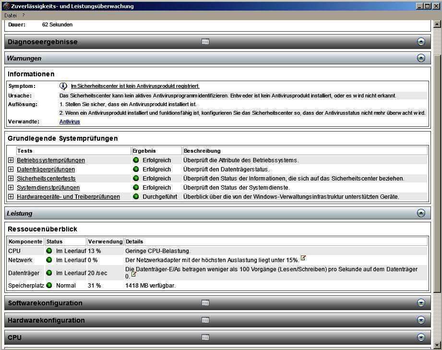Expand the Softwarekonfiguration section
Screen dimensions: 442x350
click(421, 303)
